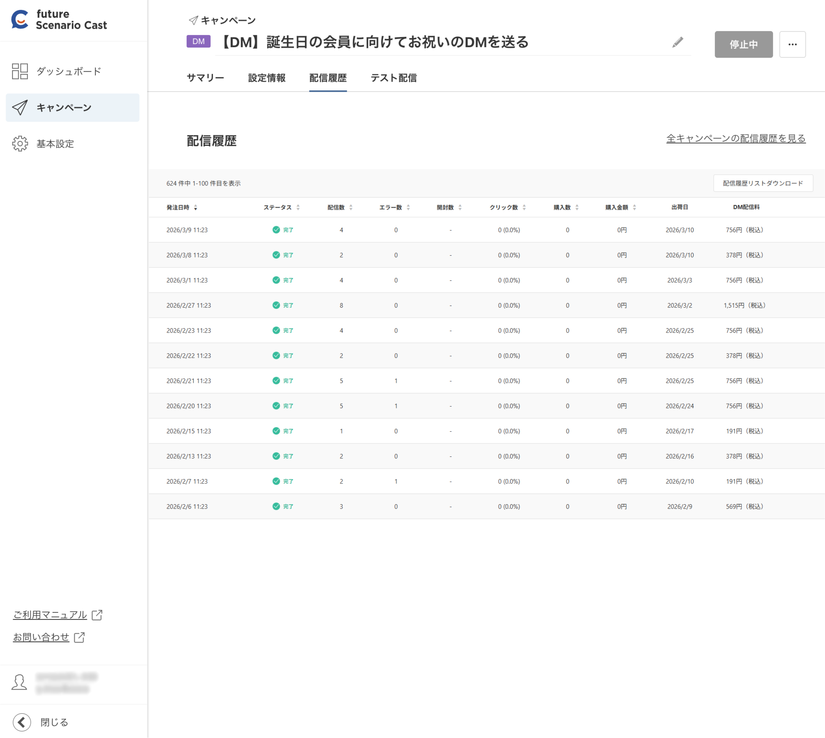The image size is (825, 738).
Task: Open 全キャンペーンの配信履歴を見る link
Action: 735,139
